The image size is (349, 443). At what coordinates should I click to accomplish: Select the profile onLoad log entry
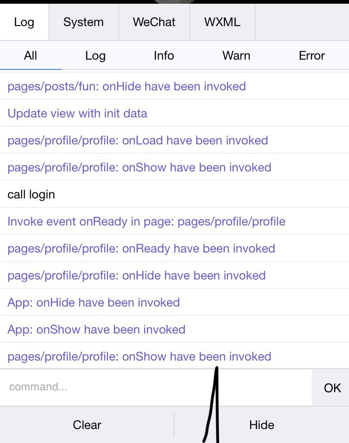pos(138,140)
